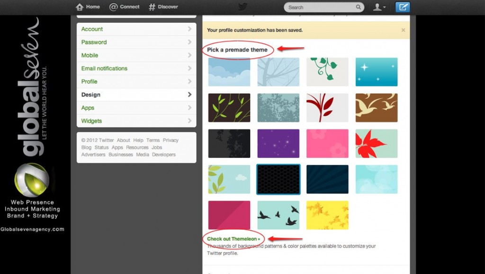
Task: Click the Privacy footer link
Action: coord(171,140)
